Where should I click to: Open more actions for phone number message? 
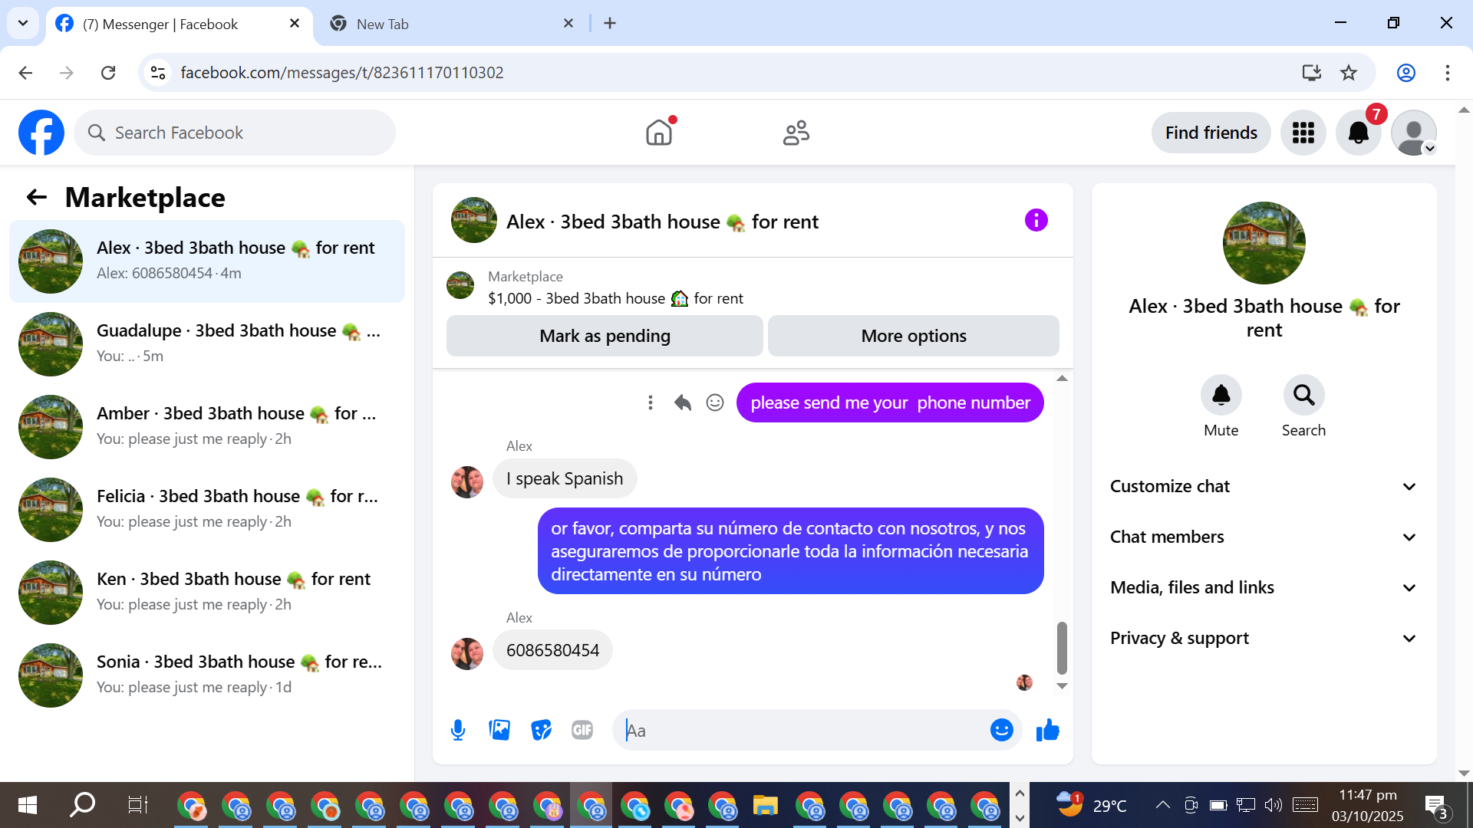(x=650, y=402)
